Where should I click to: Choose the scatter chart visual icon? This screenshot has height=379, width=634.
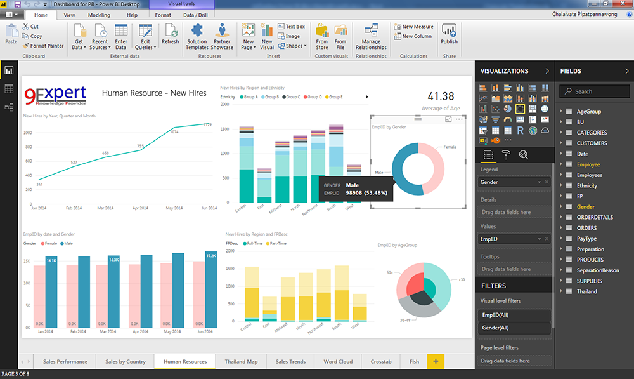pyautogui.click(x=496, y=109)
